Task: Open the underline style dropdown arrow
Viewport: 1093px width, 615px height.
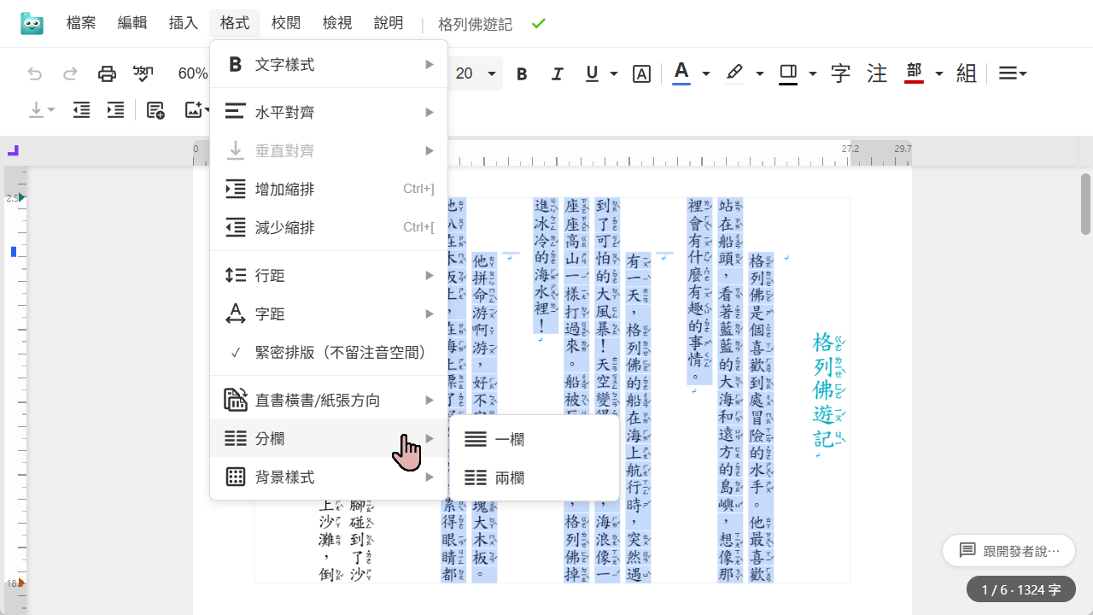Action: [x=613, y=74]
